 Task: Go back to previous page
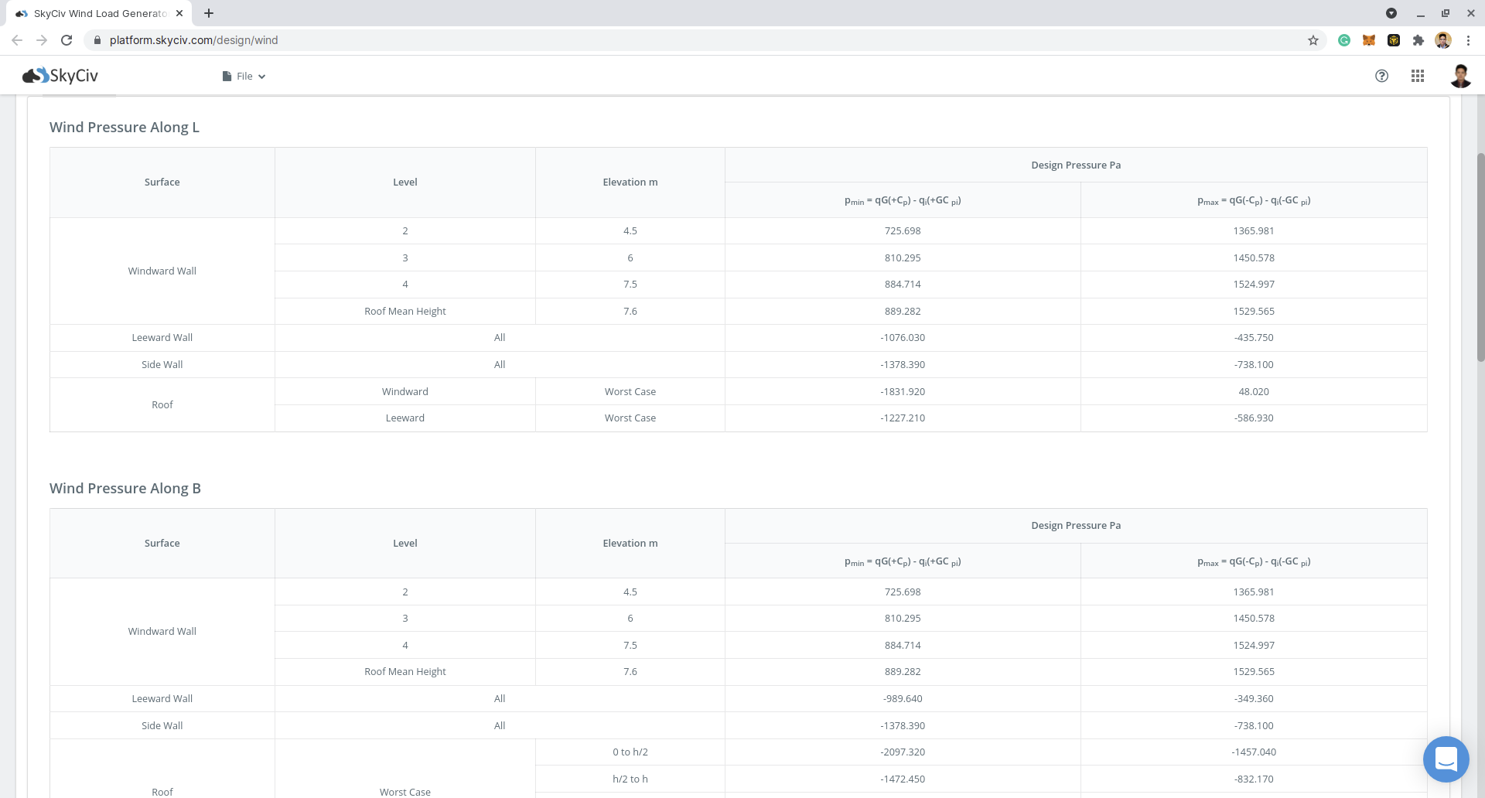click(17, 40)
